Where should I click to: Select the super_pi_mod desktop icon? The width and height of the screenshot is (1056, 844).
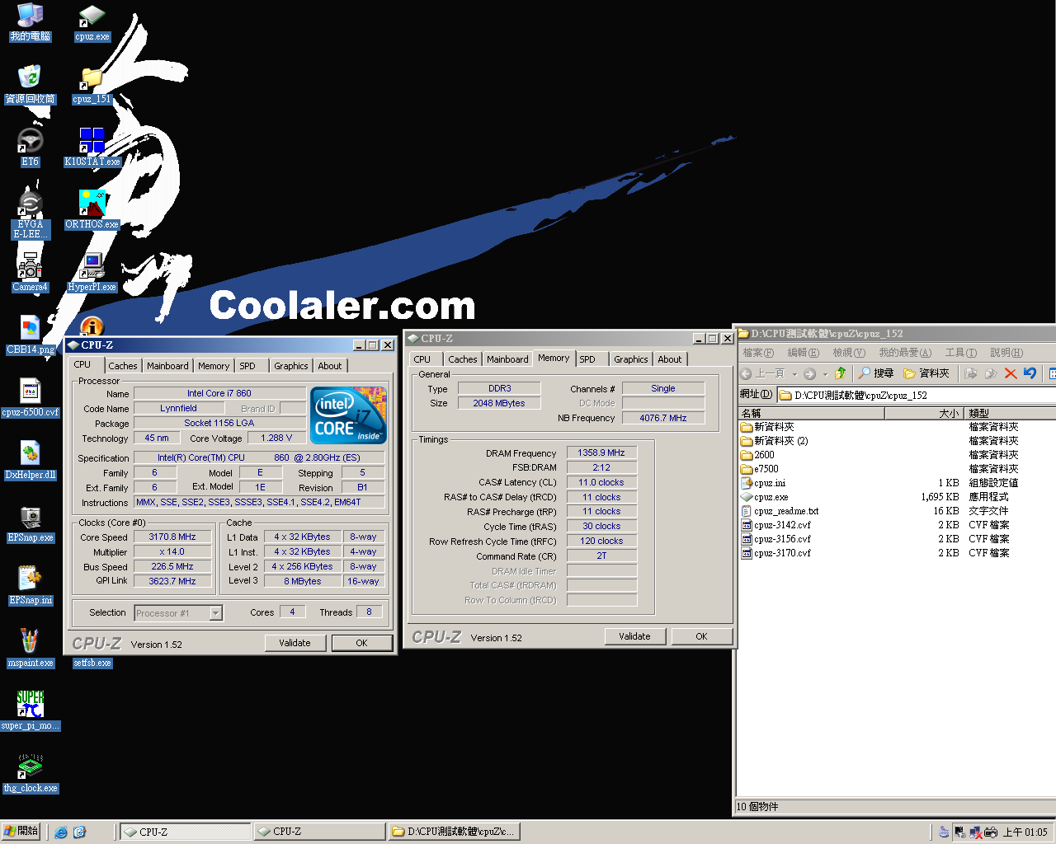click(31, 711)
